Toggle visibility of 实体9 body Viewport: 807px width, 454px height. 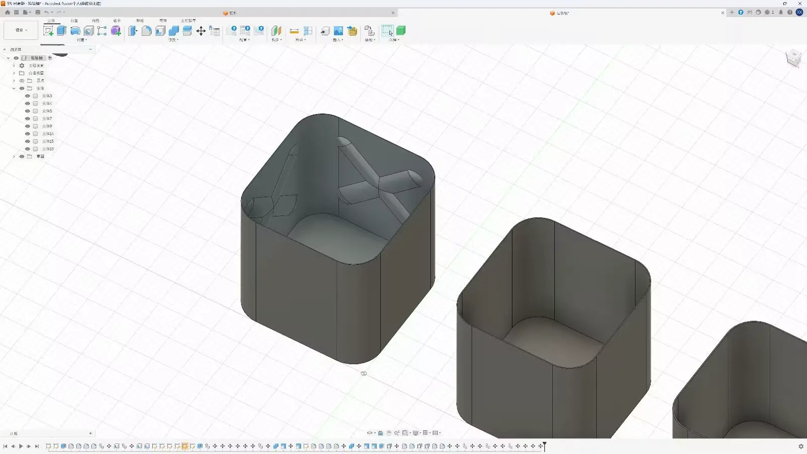coord(28,126)
